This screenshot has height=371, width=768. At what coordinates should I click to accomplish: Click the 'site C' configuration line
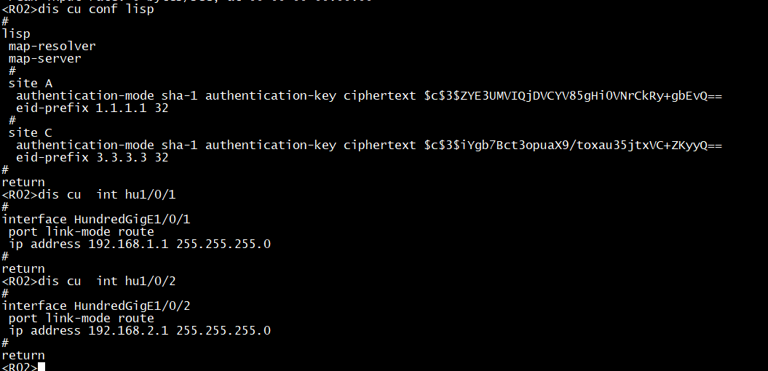point(31,132)
